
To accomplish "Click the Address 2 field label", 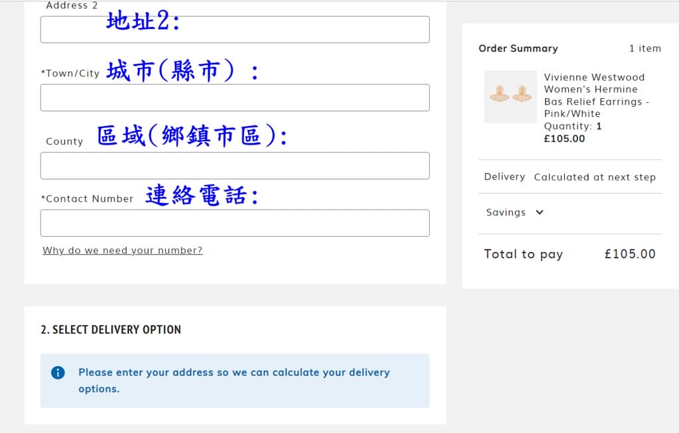I will point(72,5).
